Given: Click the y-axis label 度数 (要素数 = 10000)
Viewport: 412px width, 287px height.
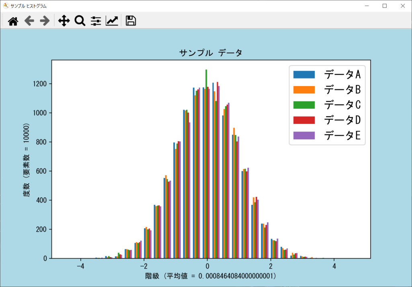Looking at the screenshot, I should coord(26,160).
